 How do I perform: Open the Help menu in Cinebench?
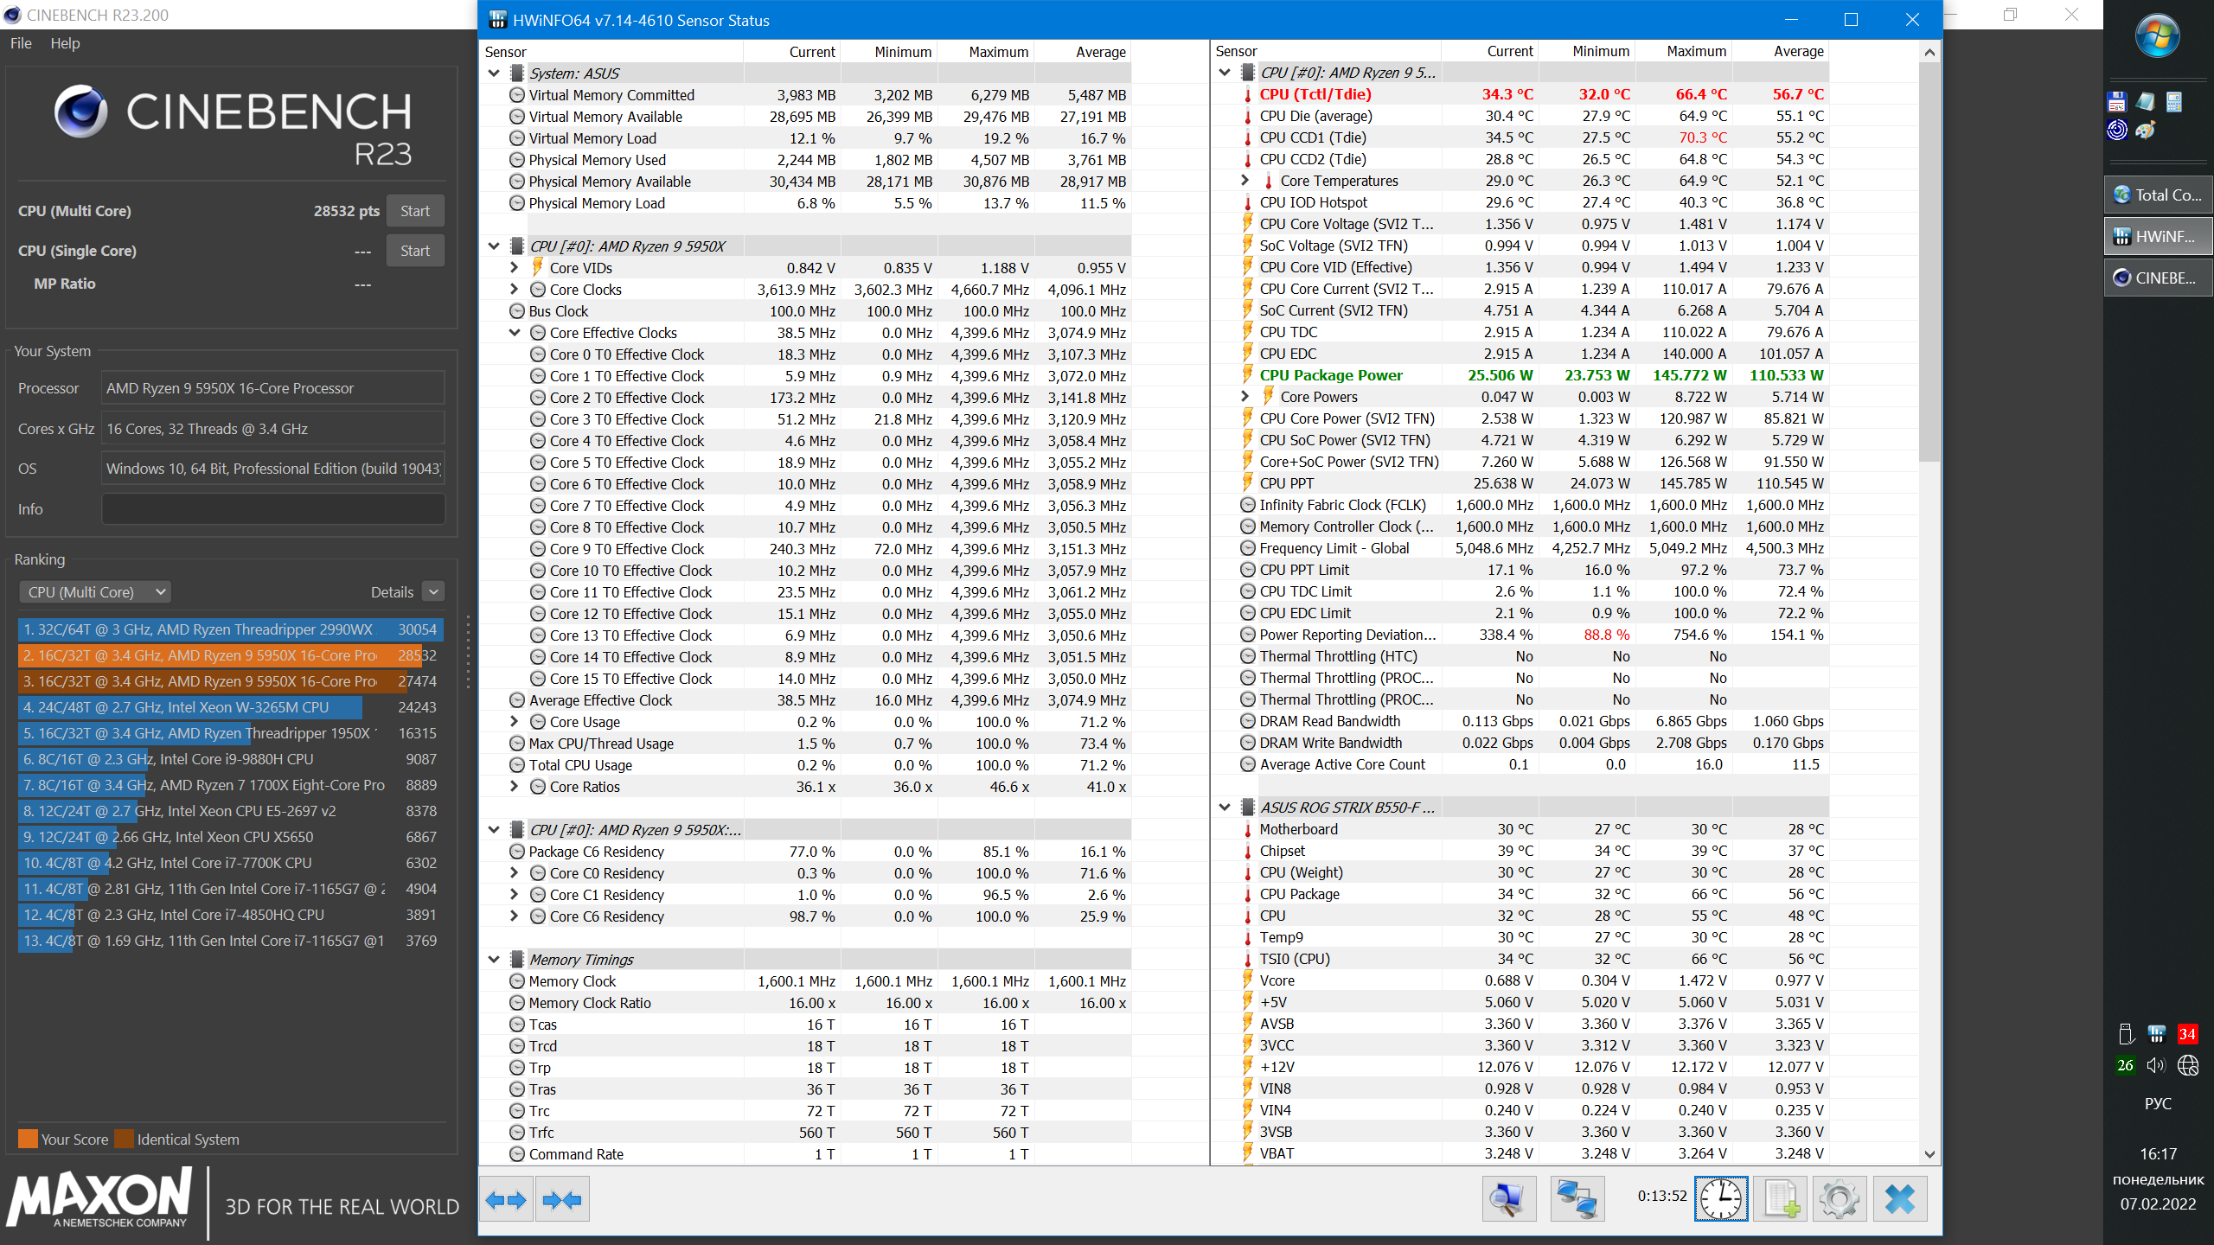65,43
